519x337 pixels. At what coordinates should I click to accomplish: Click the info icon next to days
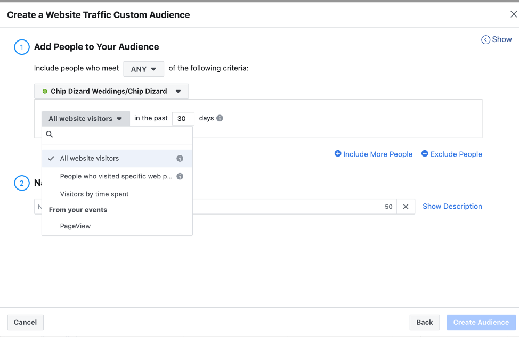[x=220, y=118]
